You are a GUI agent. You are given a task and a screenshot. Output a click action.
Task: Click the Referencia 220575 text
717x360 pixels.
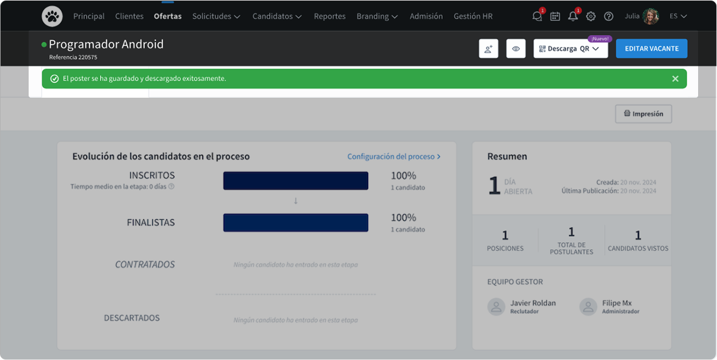click(73, 57)
